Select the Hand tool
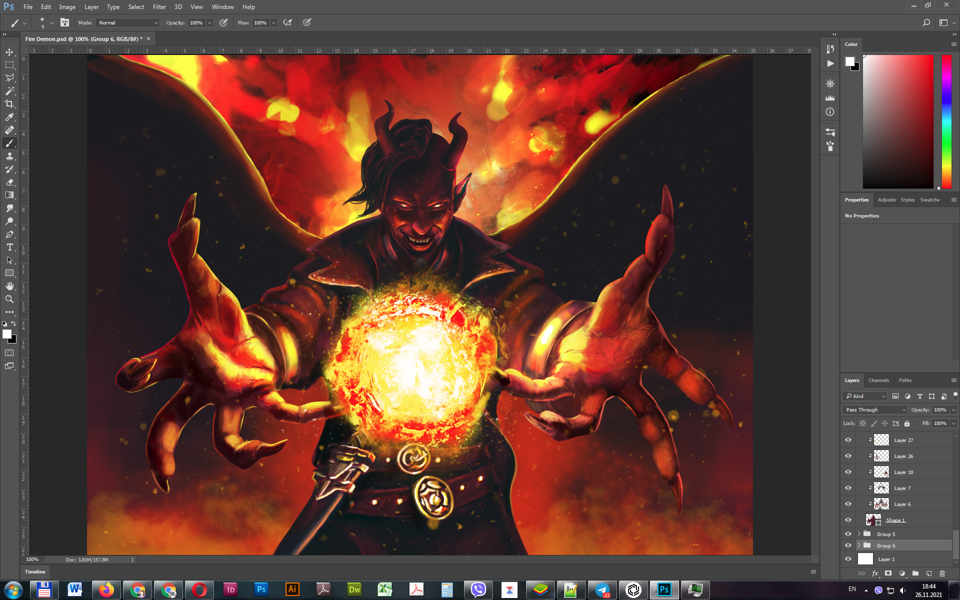 [x=9, y=286]
